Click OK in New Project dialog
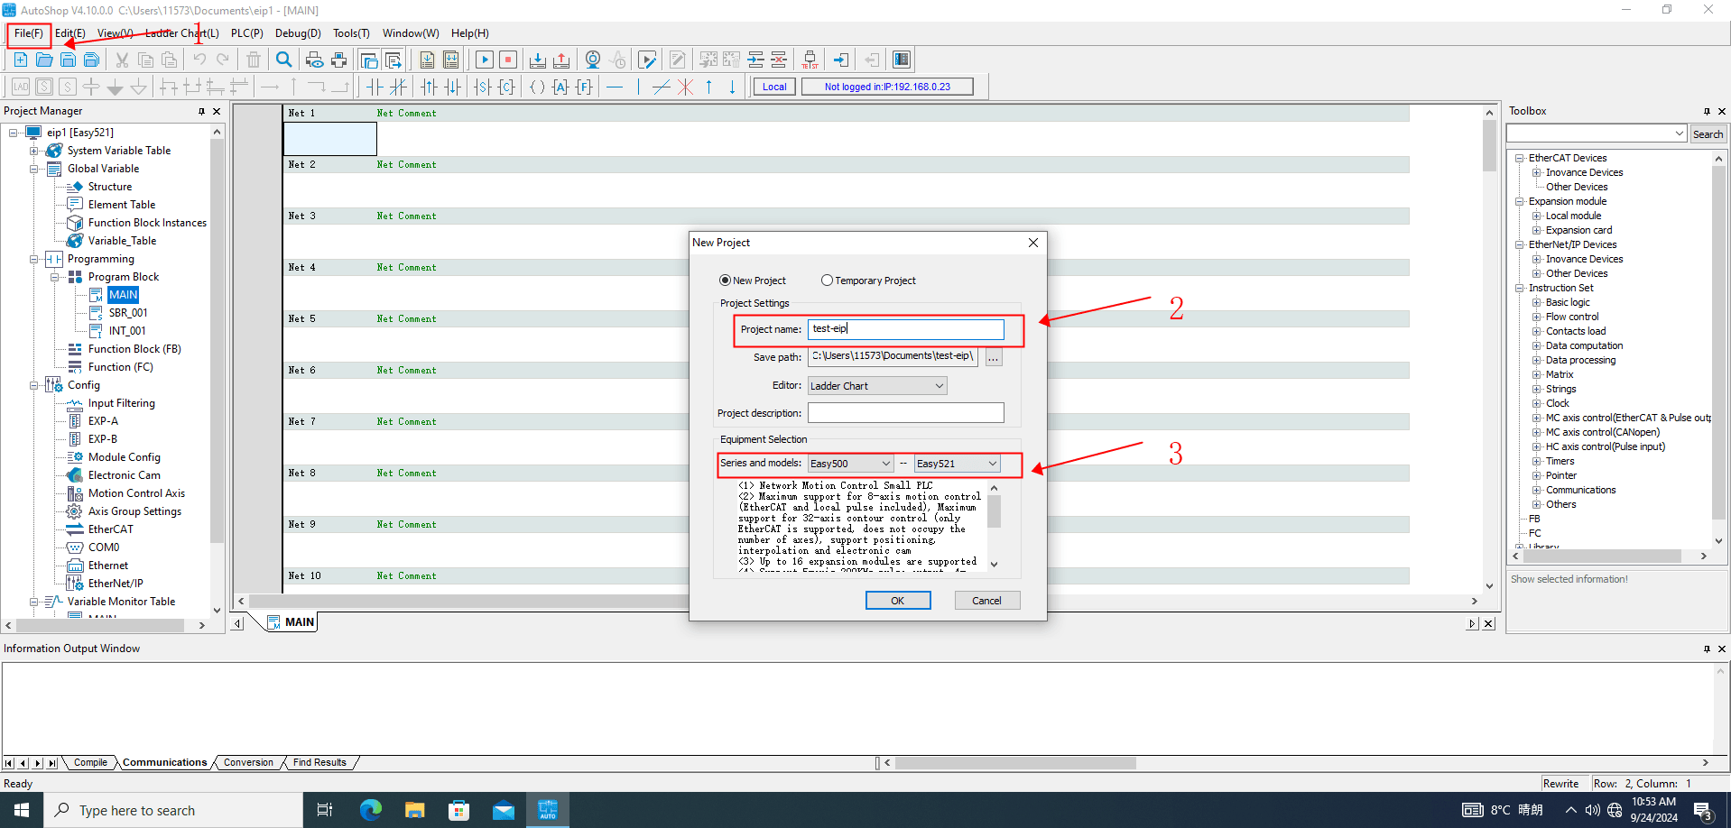Viewport: 1731px width, 828px height. pos(898,601)
